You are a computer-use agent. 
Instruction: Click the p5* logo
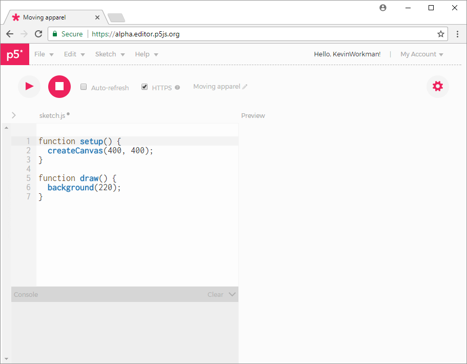tap(14, 54)
